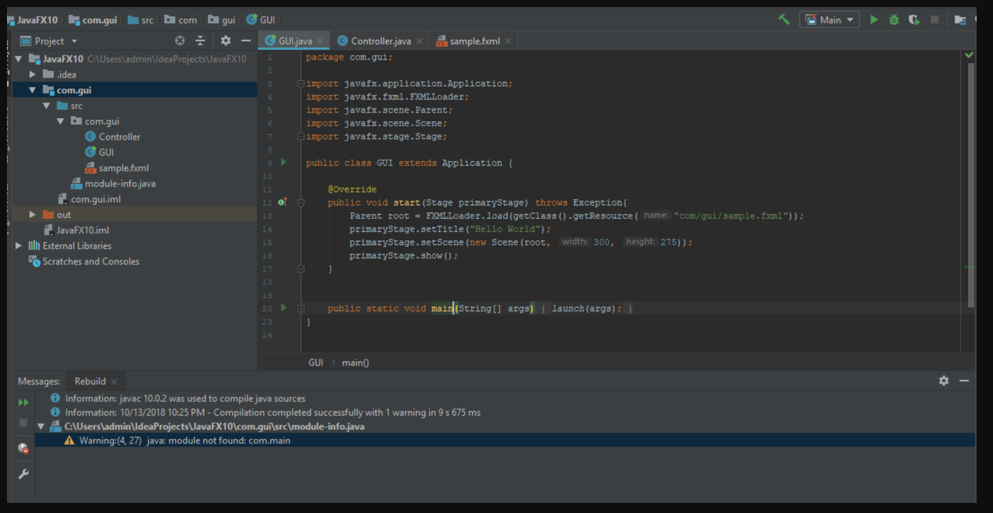Viewport: 993px width, 513px height.
Task: Collapse all in Project tool window
Action: 200,40
